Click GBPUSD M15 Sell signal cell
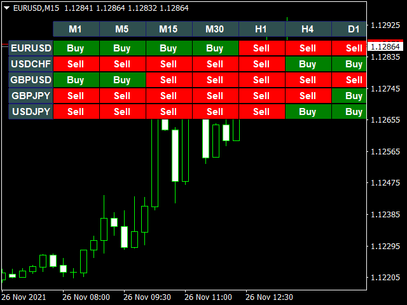Viewport: 407px width, 305px height. point(169,80)
